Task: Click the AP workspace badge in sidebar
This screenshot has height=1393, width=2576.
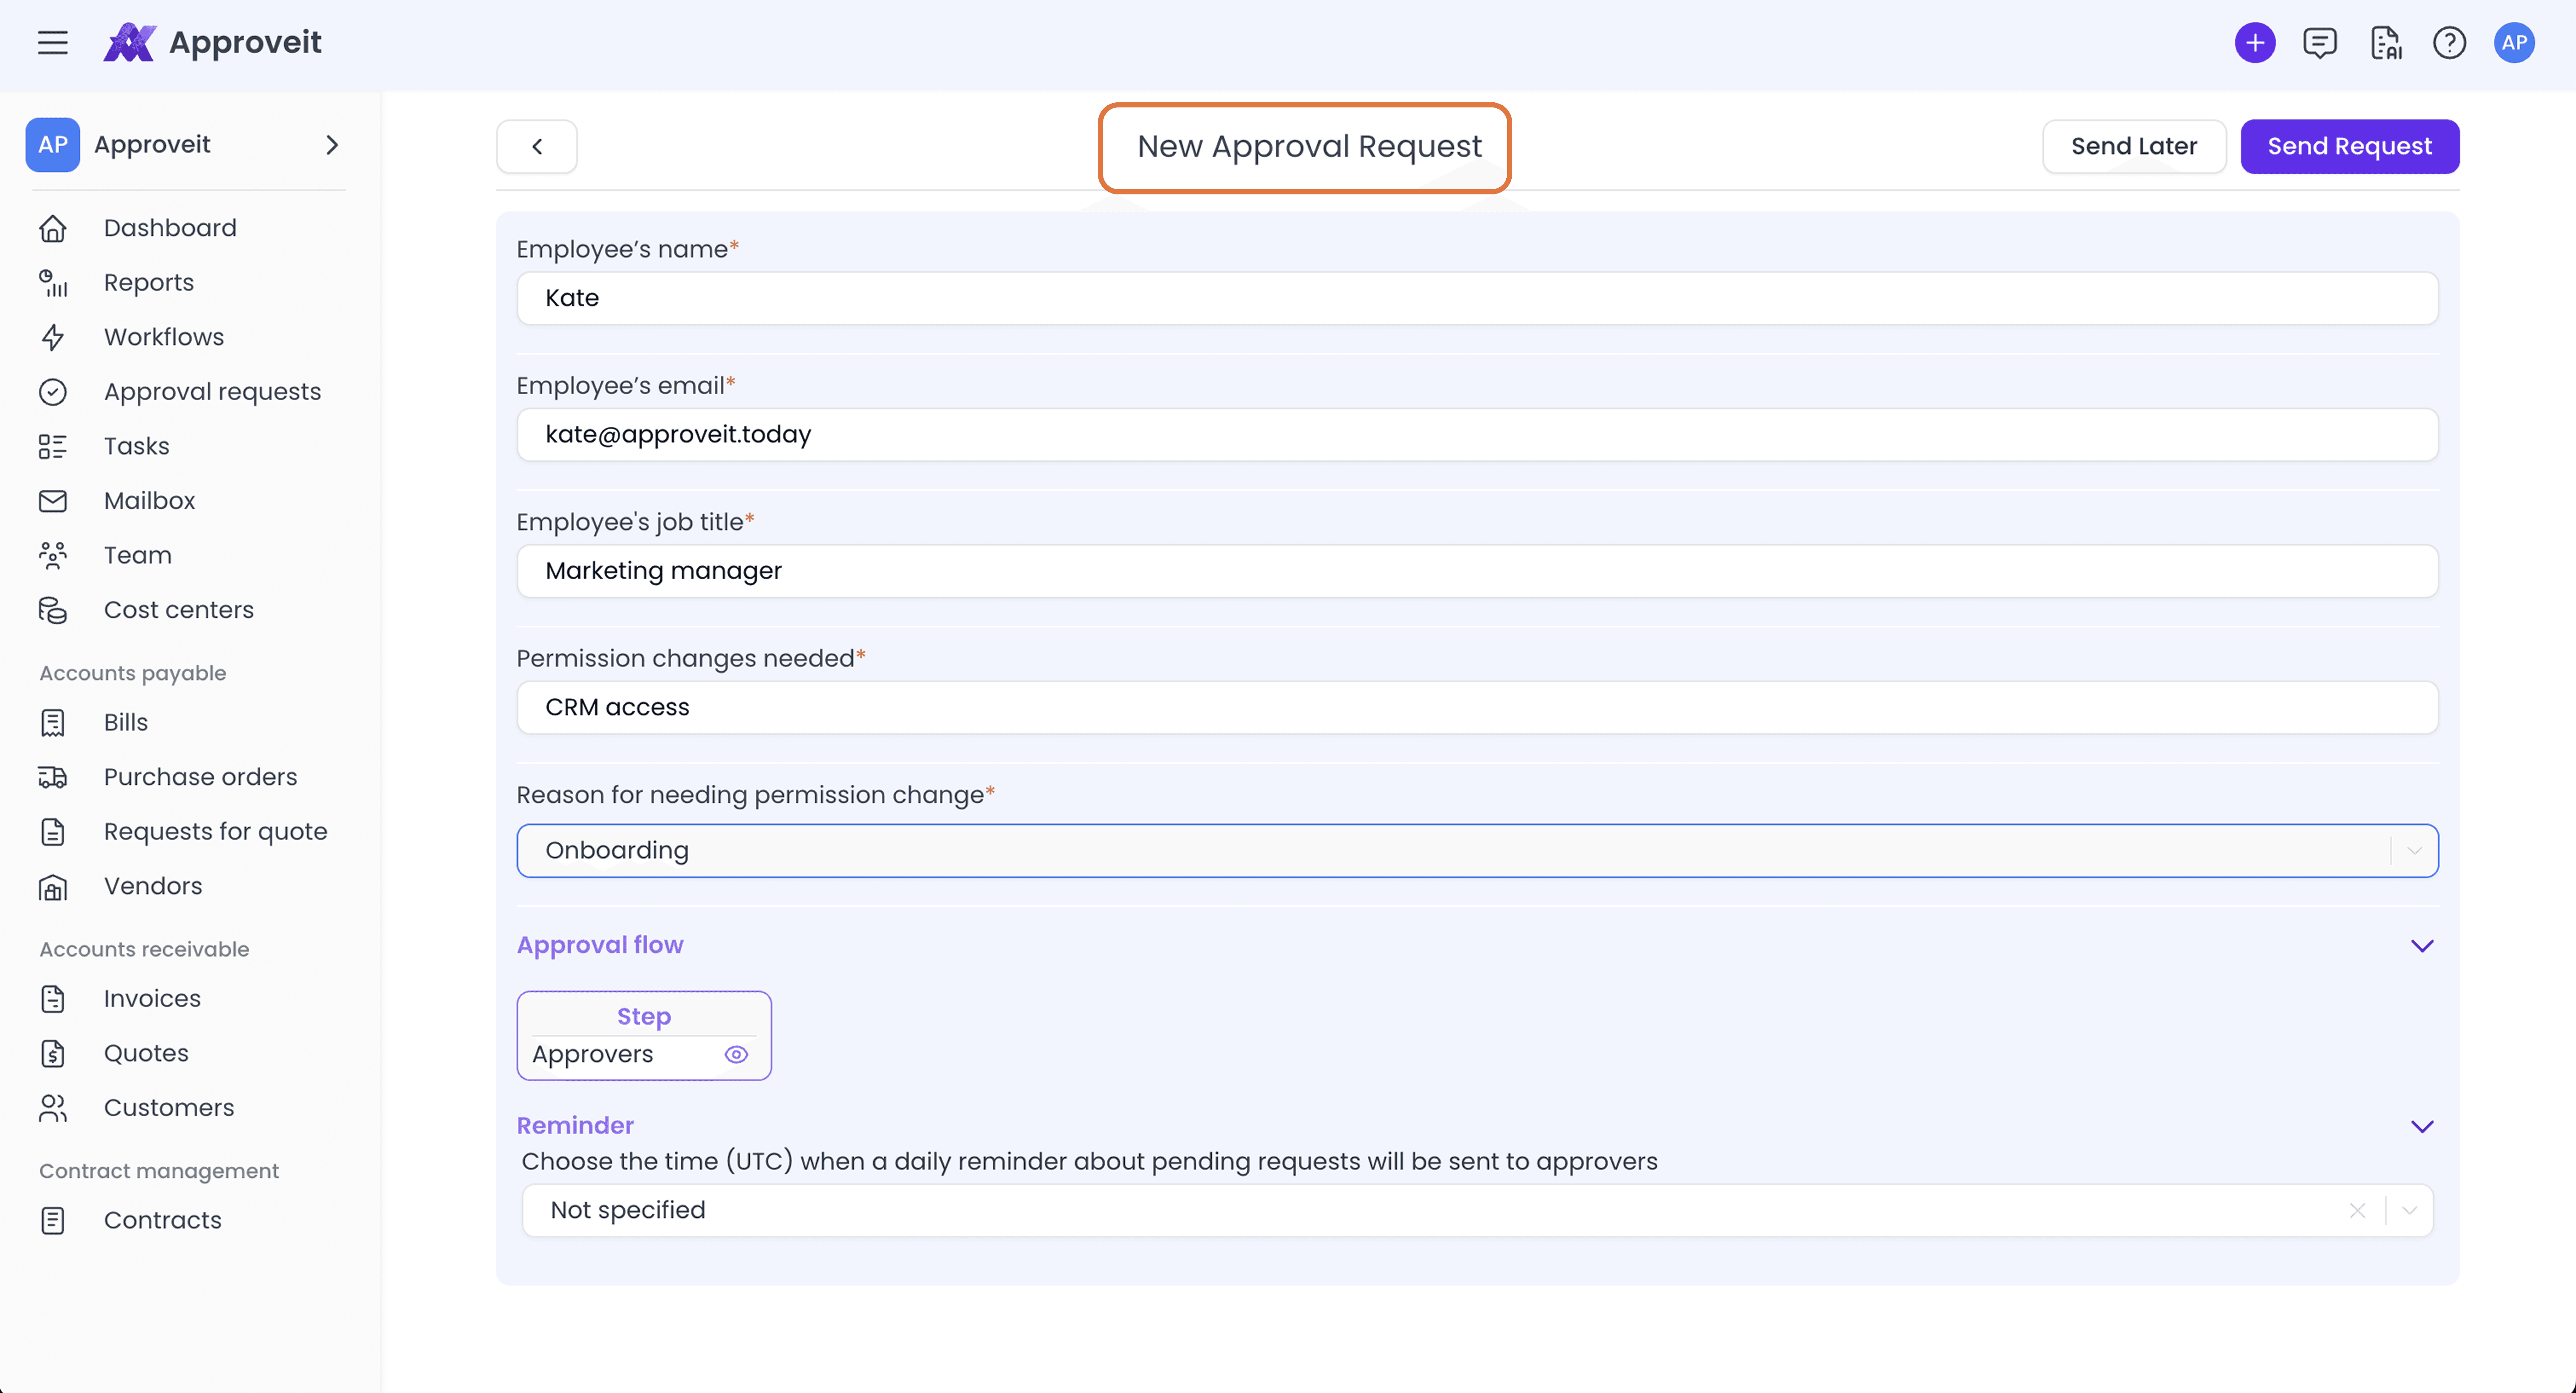Action: point(53,145)
